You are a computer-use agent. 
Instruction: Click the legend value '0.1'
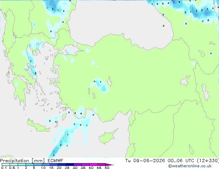4,168
